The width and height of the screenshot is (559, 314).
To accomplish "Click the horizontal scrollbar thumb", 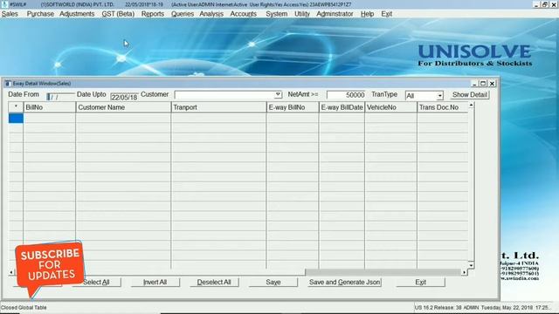I will coord(160,272).
